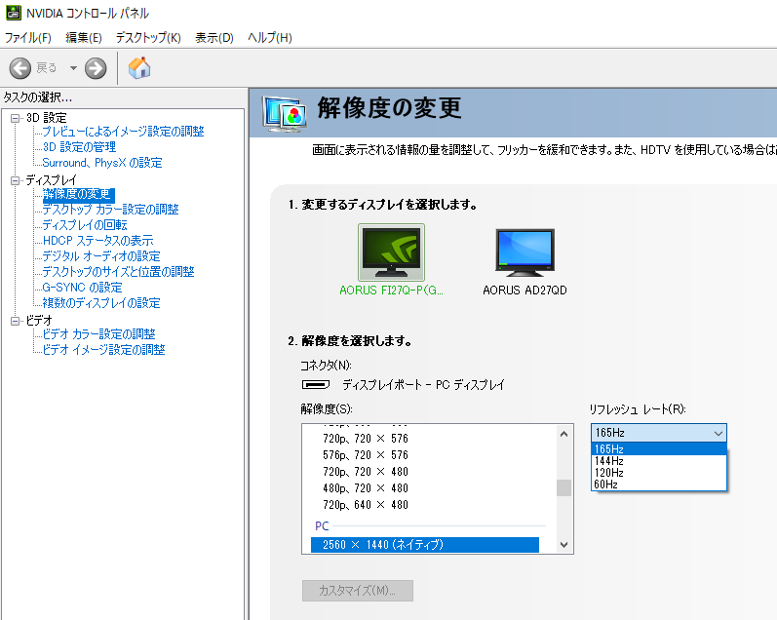Viewport: 777px width, 620px height.
Task: Click the NVIDIA app icon in title bar
Action: [x=14, y=13]
